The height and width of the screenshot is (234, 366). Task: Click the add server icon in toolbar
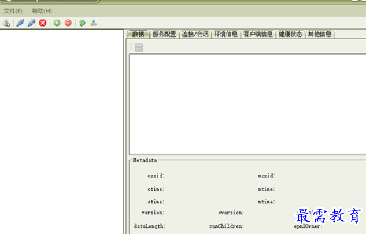6,23
